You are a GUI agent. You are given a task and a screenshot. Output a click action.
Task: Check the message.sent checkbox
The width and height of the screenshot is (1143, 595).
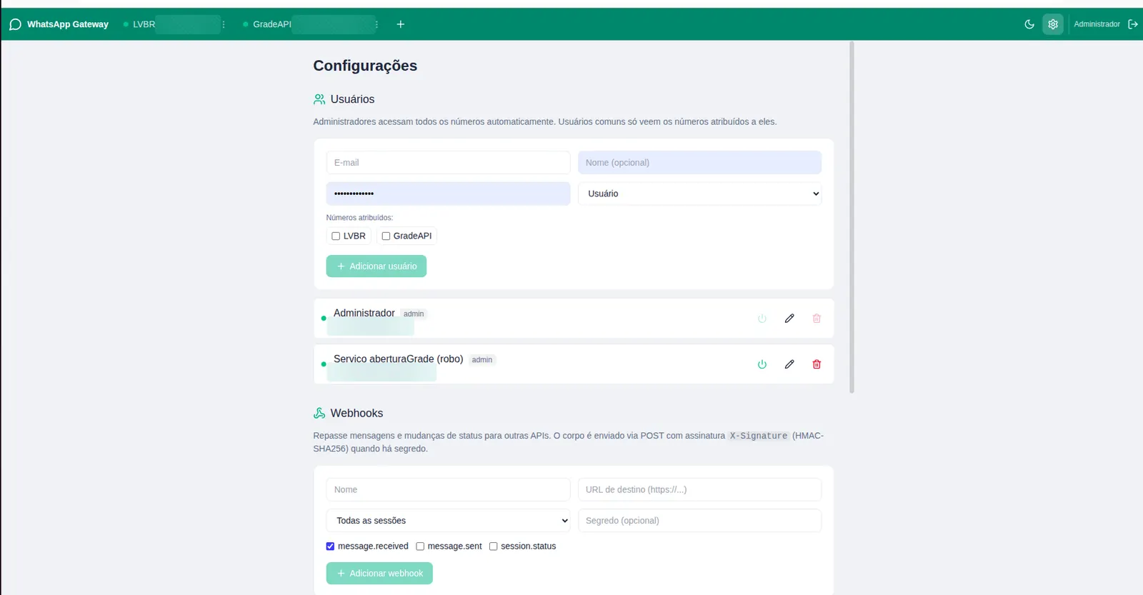420,546
